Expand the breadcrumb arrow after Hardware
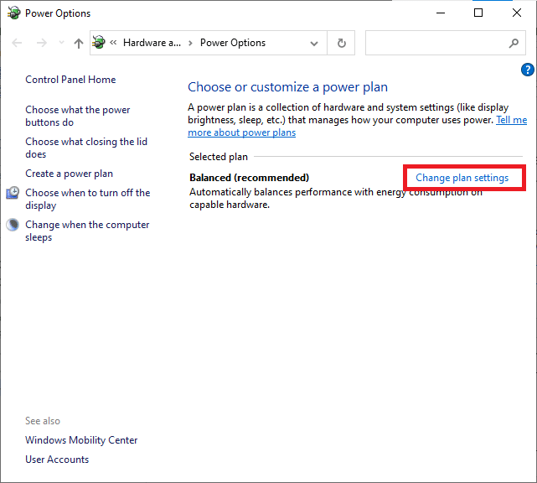 [190, 43]
